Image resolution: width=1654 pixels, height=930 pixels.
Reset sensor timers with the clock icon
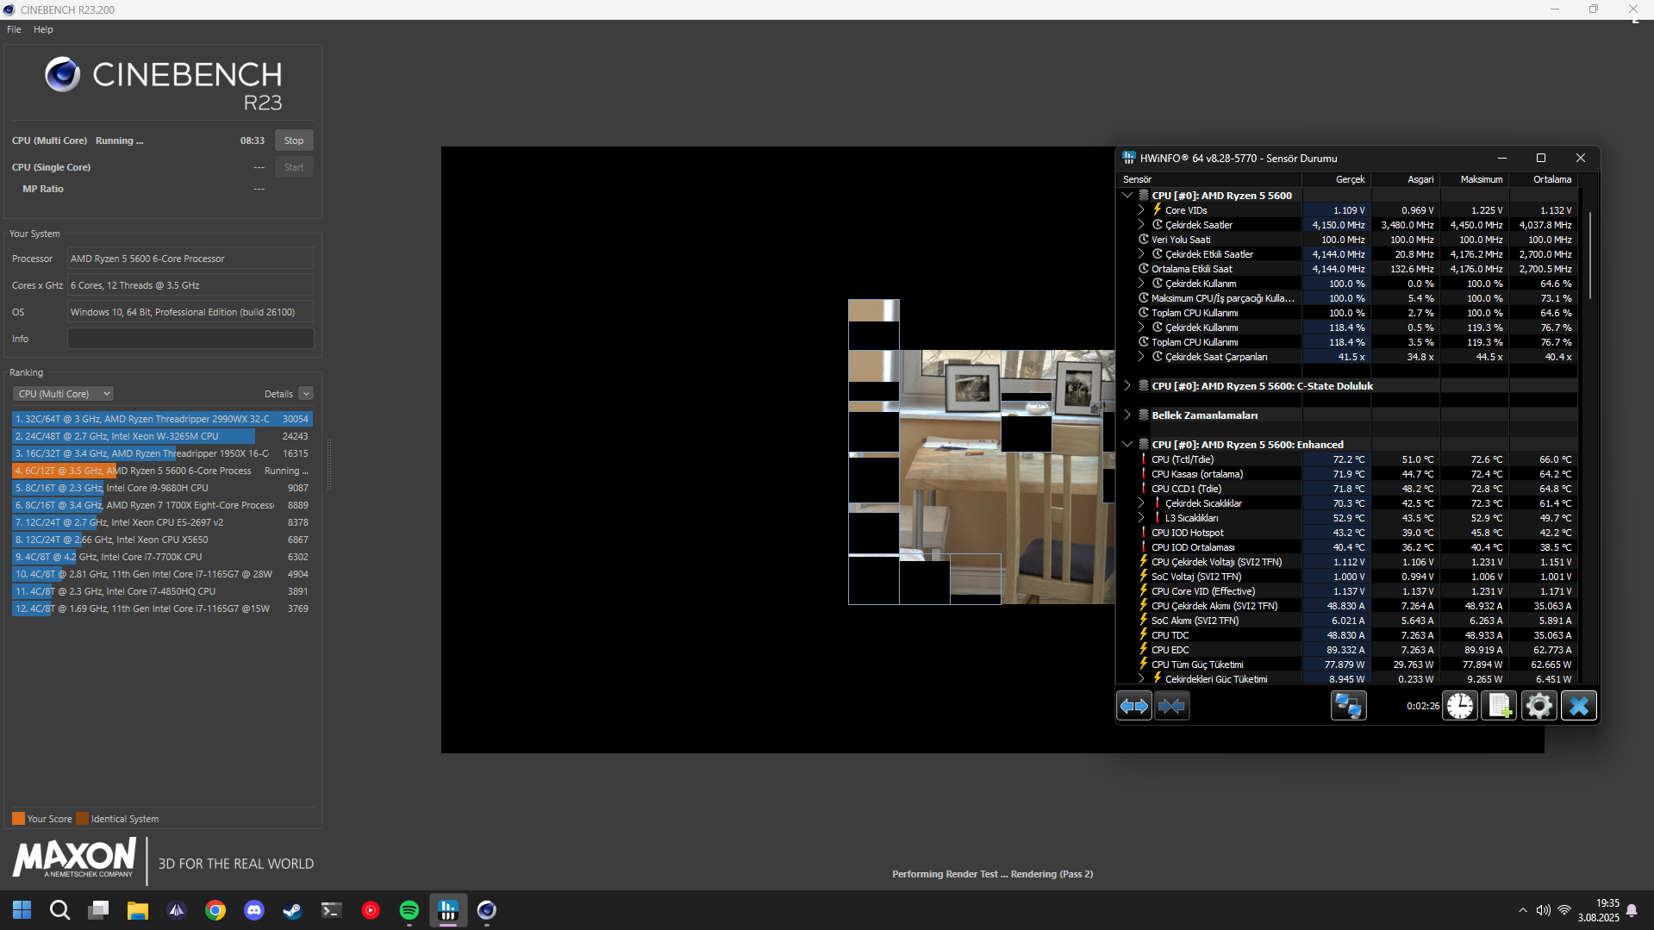click(x=1460, y=706)
